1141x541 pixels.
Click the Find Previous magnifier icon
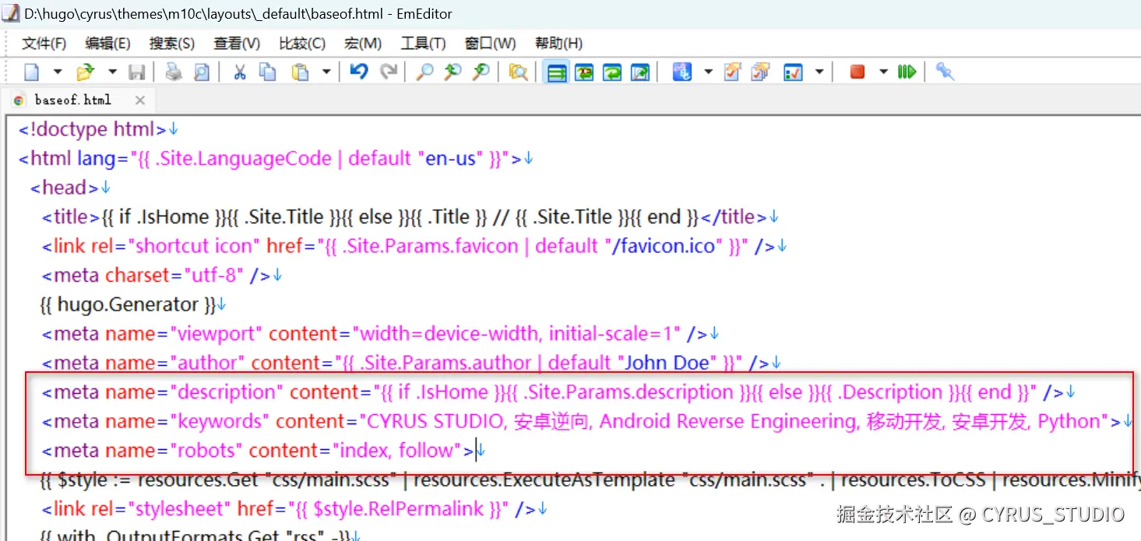(453, 72)
